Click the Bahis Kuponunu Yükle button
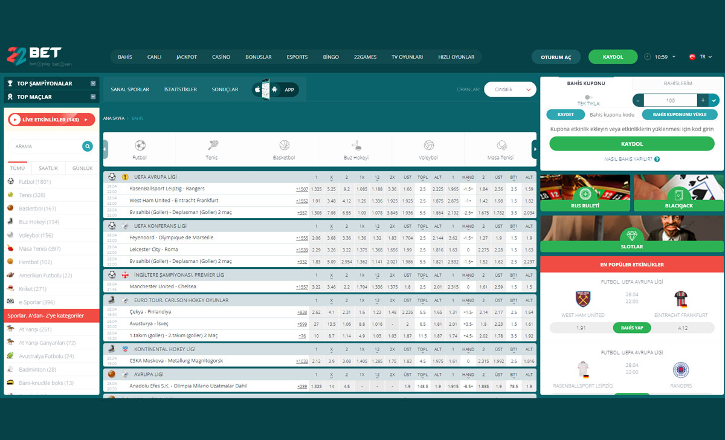 coord(680,114)
